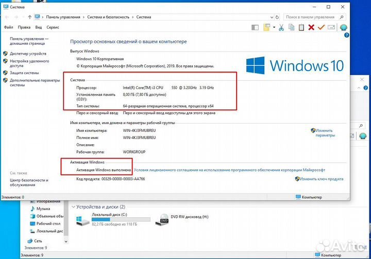Click the Cut scissors toolbar icon
Viewport: 371px width, 259px height.
click(x=281, y=27)
